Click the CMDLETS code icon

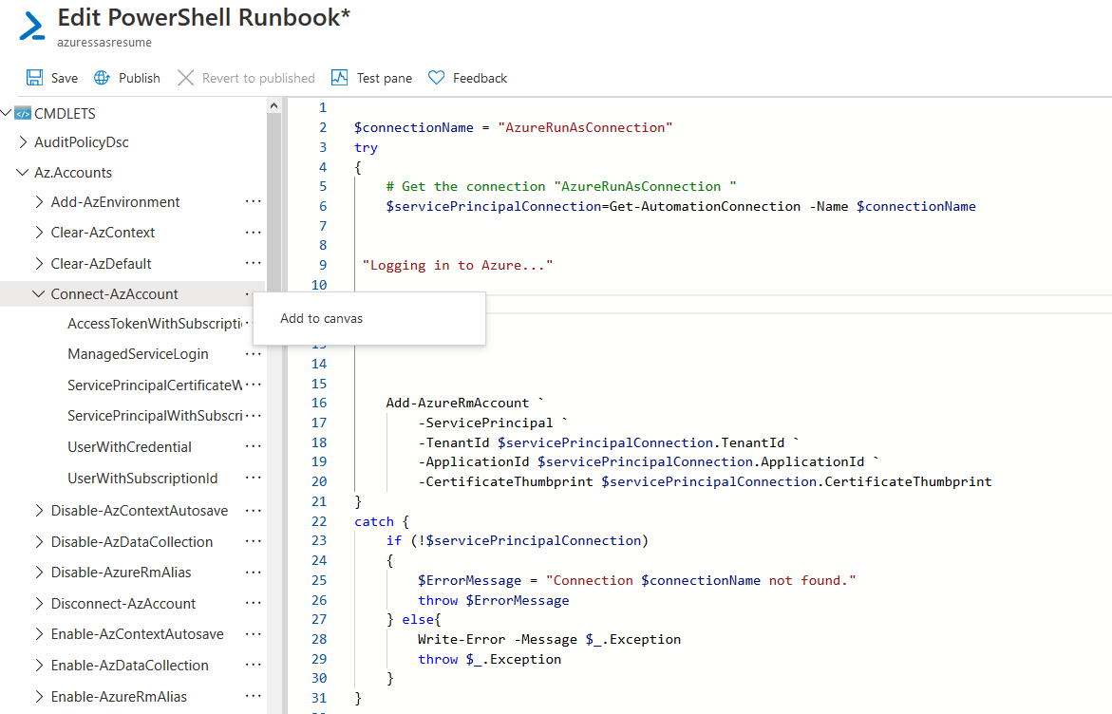coord(23,114)
